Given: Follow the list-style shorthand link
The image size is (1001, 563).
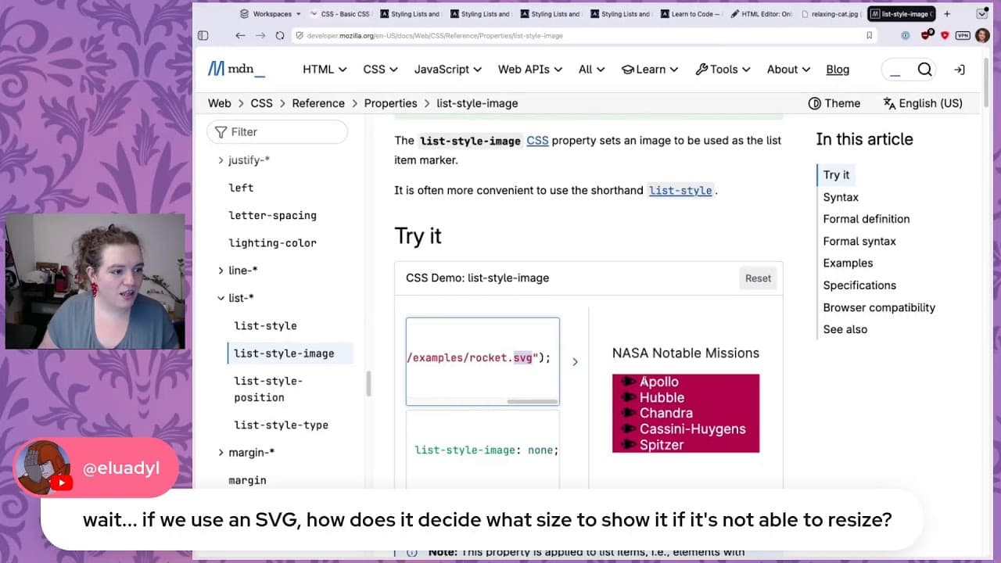Looking at the screenshot, I should [x=680, y=190].
